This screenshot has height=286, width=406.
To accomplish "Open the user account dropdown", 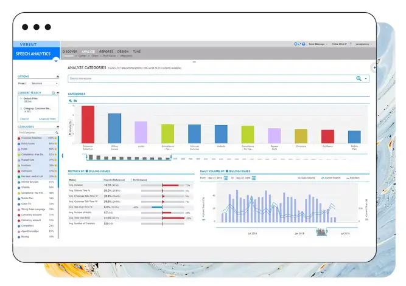I will 363,44.
